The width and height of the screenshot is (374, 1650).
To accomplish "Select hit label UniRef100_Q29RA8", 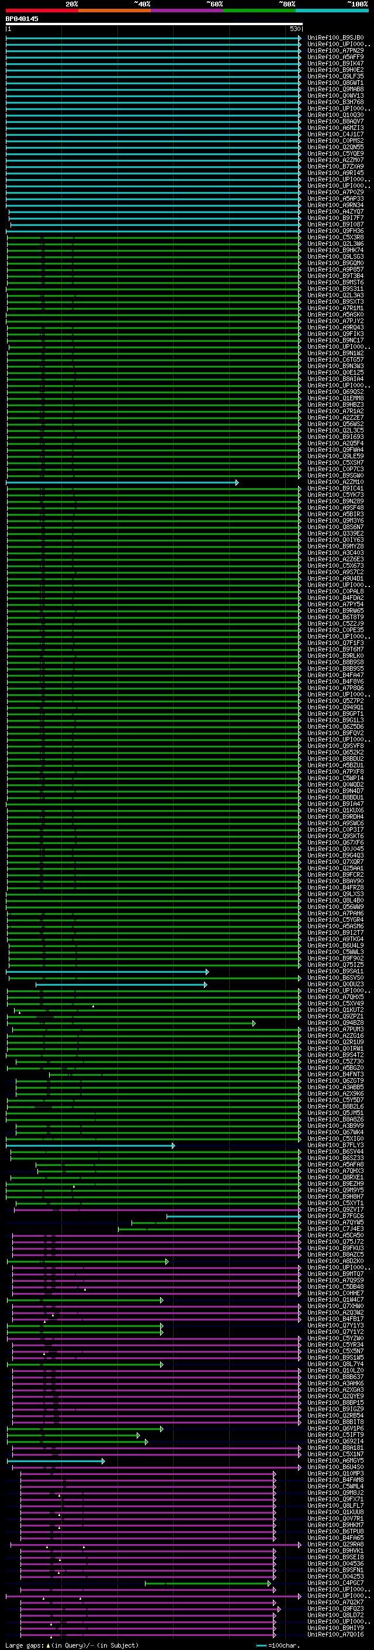I will coord(335,1544).
